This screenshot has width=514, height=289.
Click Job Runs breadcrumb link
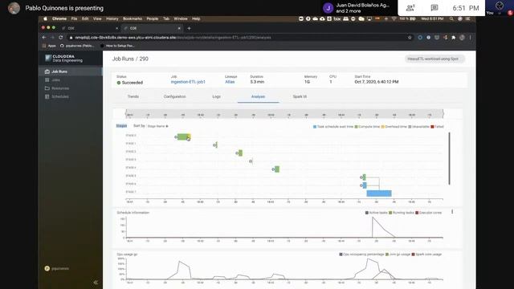pos(123,59)
